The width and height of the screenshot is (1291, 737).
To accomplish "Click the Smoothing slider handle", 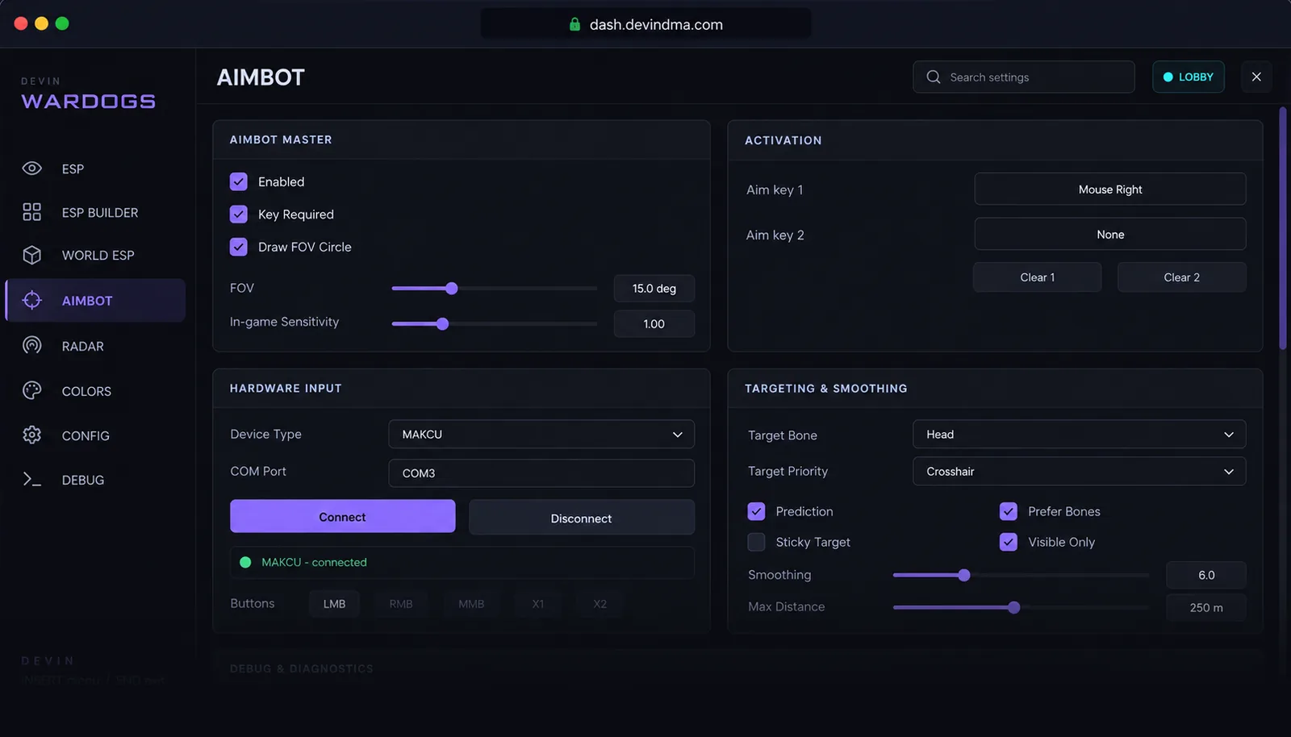I will coord(963,575).
